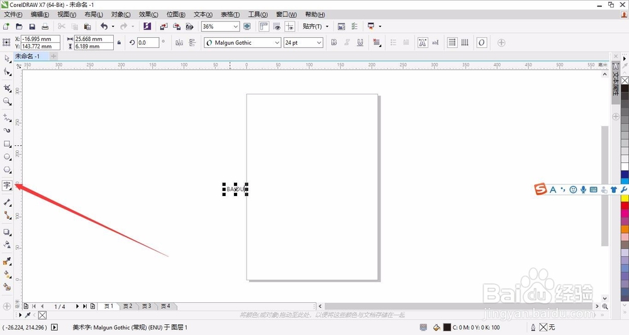Open the text alignment flyout

pos(377,43)
